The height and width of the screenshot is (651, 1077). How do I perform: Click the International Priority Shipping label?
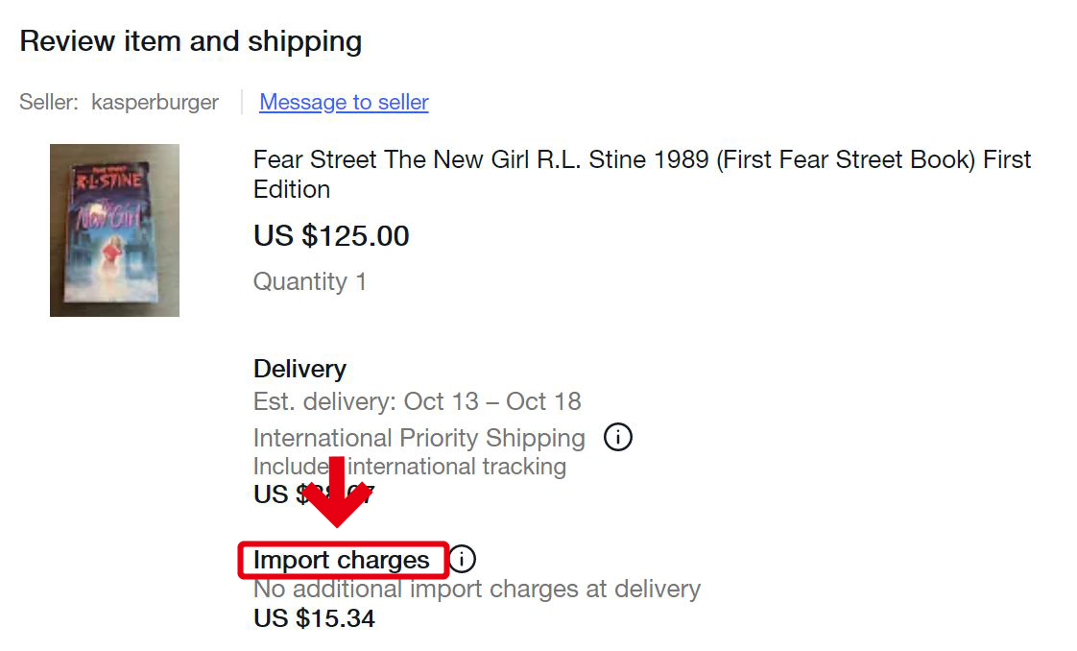[419, 437]
